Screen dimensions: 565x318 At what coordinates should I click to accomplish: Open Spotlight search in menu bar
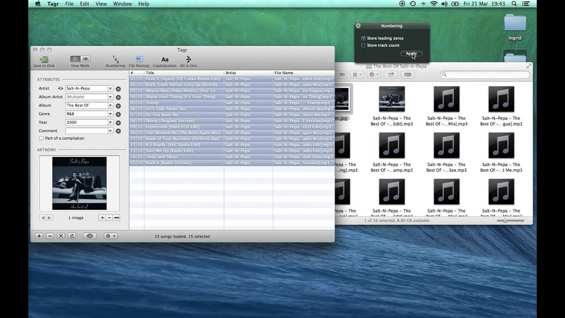(x=514, y=4)
